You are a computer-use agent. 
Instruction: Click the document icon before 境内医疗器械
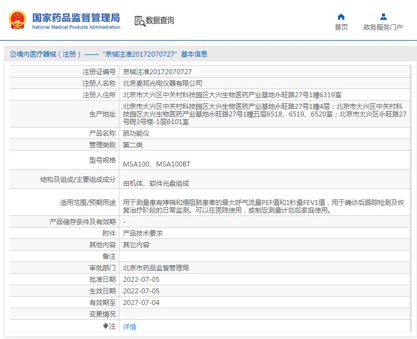pos(13,54)
